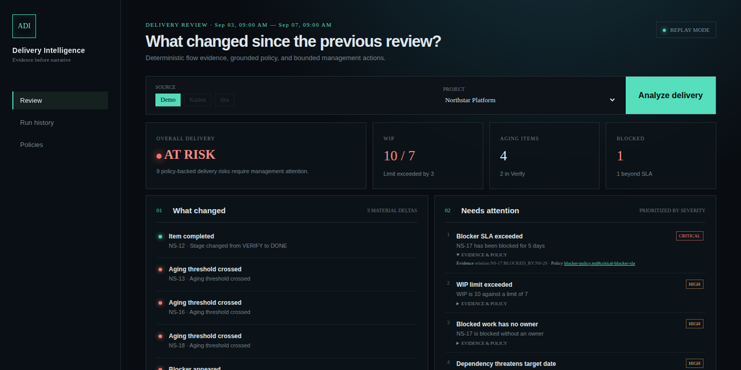Open the Review section in the sidebar

(60, 101)
